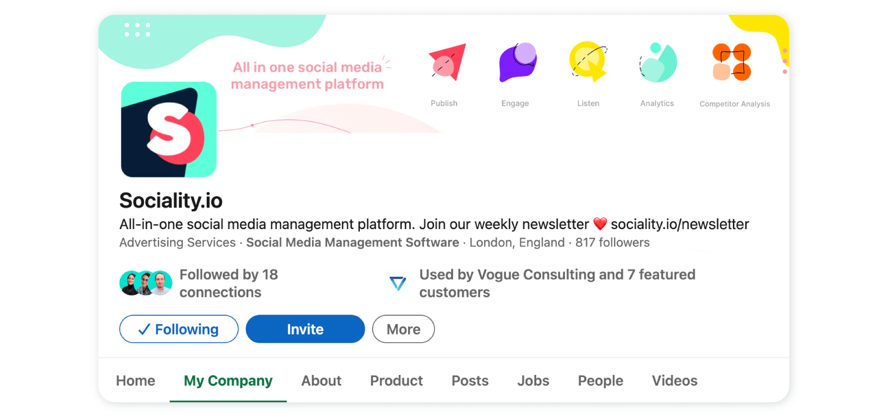The height and width of the screenshot is (416, 887).
Task: Unfollow by clicking the Following toggle
Action: [x=179, y=329]
